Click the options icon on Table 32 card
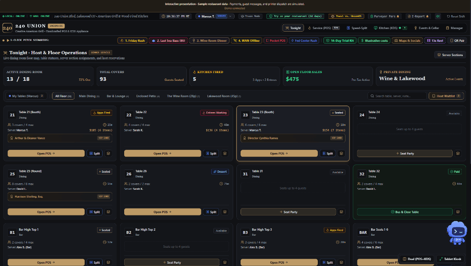 coord(458,212)
